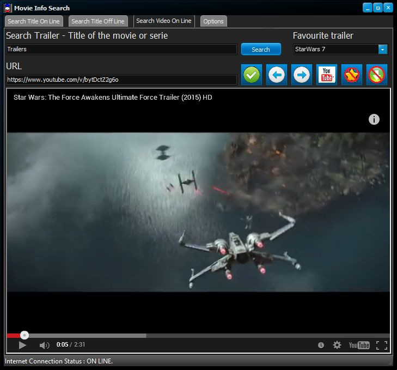The height and width of the screenshot is (370, 397).
Task: Switch to Search Title On Line tab
Action: [x=34, y=21]
